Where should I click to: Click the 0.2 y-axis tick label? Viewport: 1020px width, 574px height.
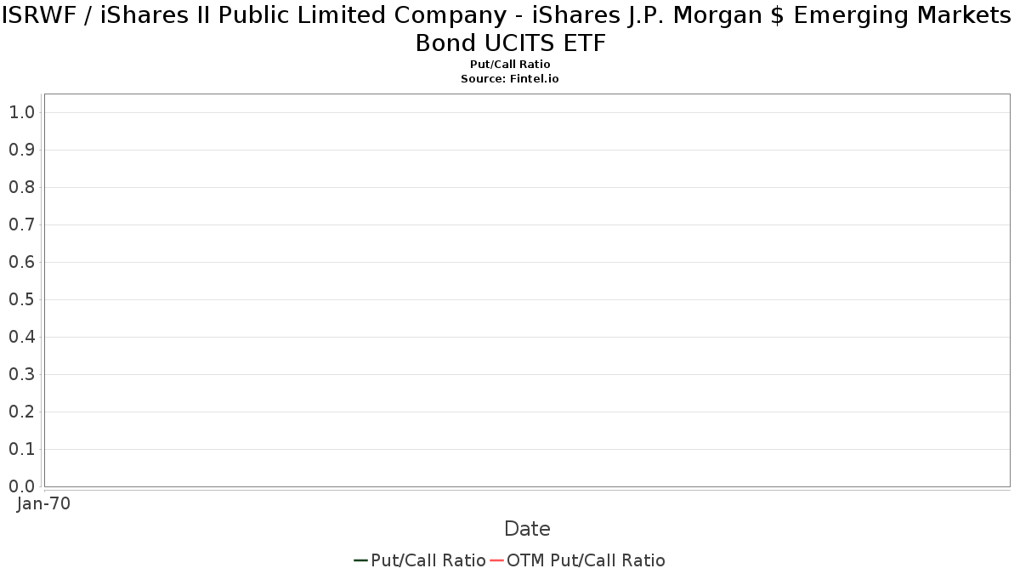21,412
